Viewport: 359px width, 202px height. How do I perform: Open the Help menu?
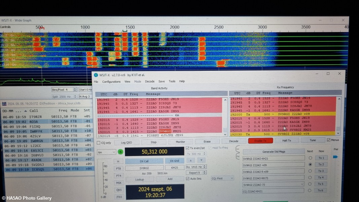click(x=182, y=81)
